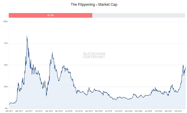Click the July 2017 peak on the chart line
The width and height of the screenshot is (187, 113).
tap(27, 36)
